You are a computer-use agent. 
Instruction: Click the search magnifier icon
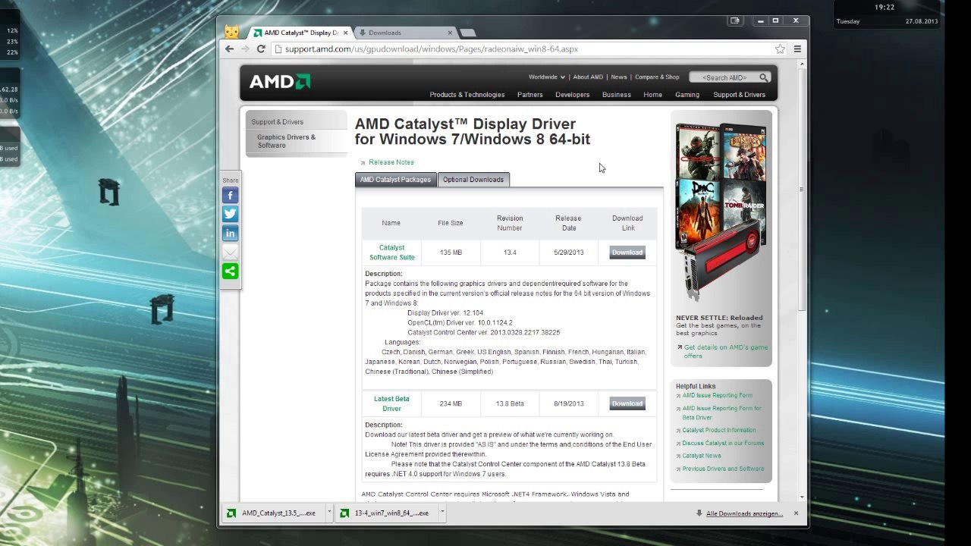[x=764, y=77]
